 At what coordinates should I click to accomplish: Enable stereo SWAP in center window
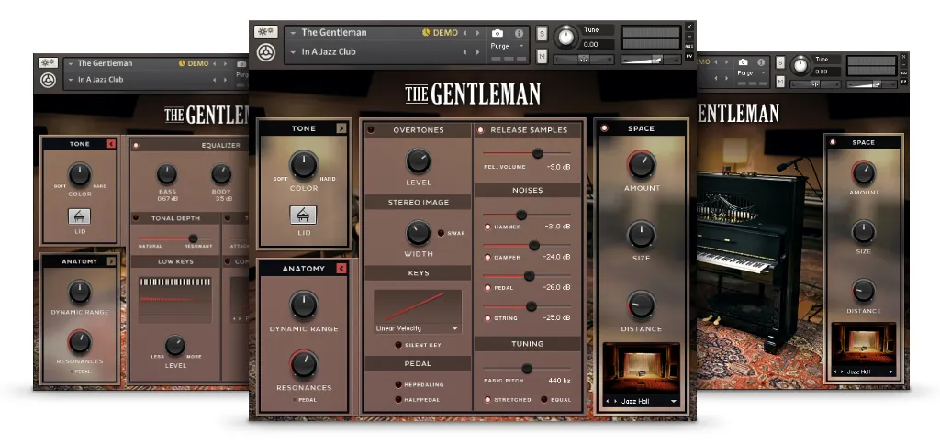(x=441, y=233)
